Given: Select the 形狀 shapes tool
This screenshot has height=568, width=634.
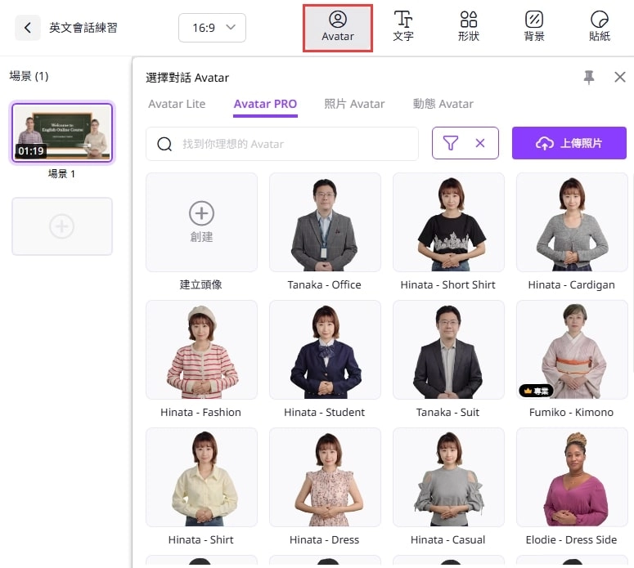Looking at the screenshot, I should [469, 27].
